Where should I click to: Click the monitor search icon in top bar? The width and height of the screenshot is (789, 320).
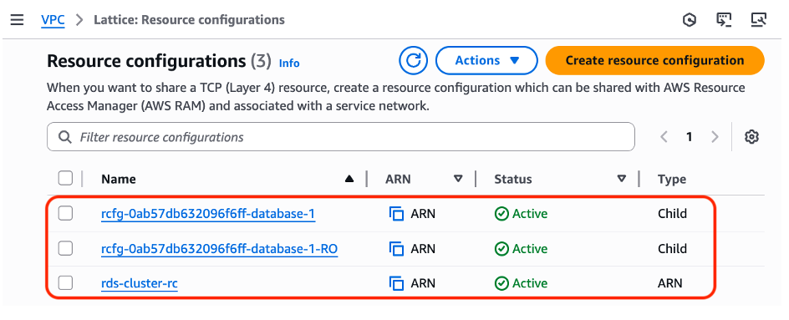coord(758,20)
